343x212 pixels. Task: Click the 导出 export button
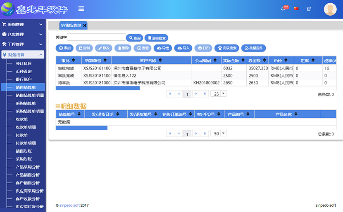(163, 48)
